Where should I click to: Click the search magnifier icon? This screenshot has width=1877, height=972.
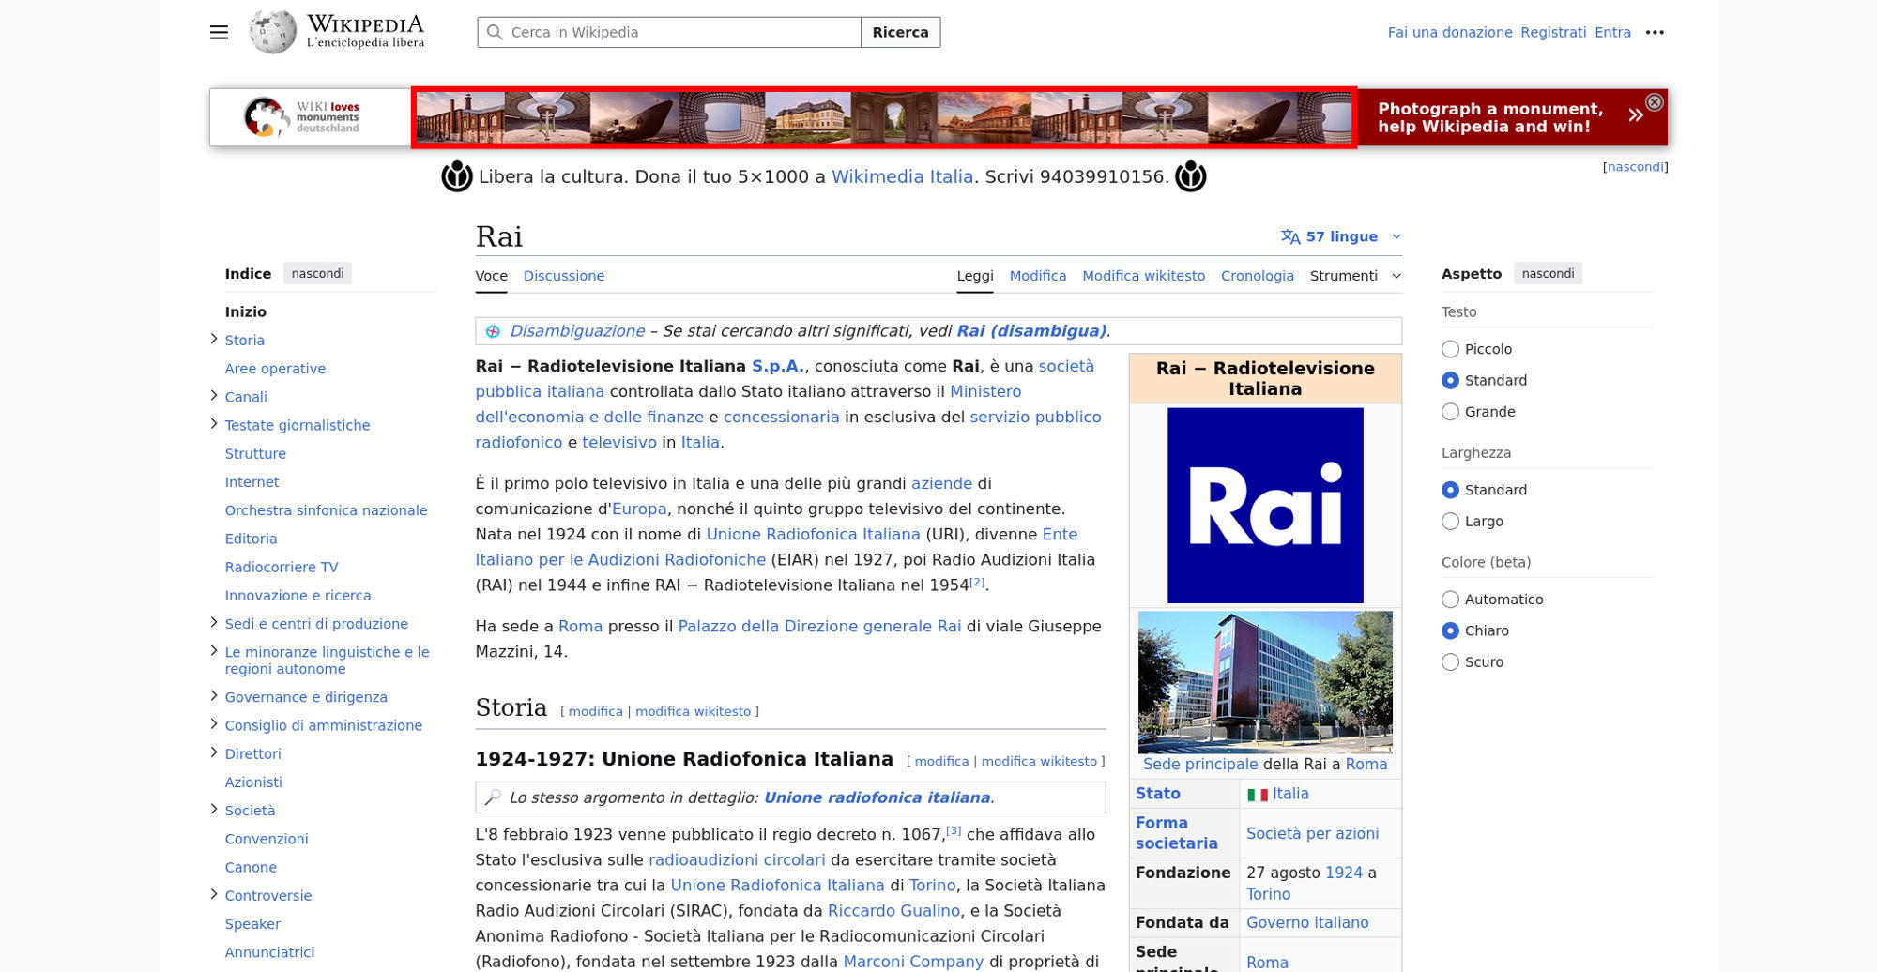point(495,32)
